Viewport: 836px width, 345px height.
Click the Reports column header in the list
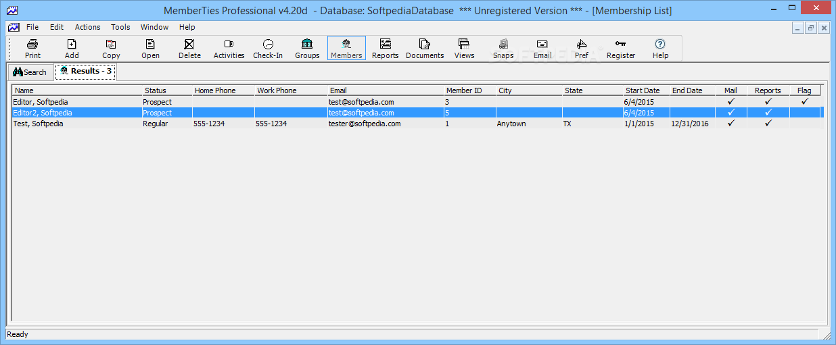(768, 90)
